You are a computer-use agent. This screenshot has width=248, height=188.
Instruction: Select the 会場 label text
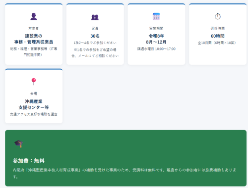click(x=34, y=94)
